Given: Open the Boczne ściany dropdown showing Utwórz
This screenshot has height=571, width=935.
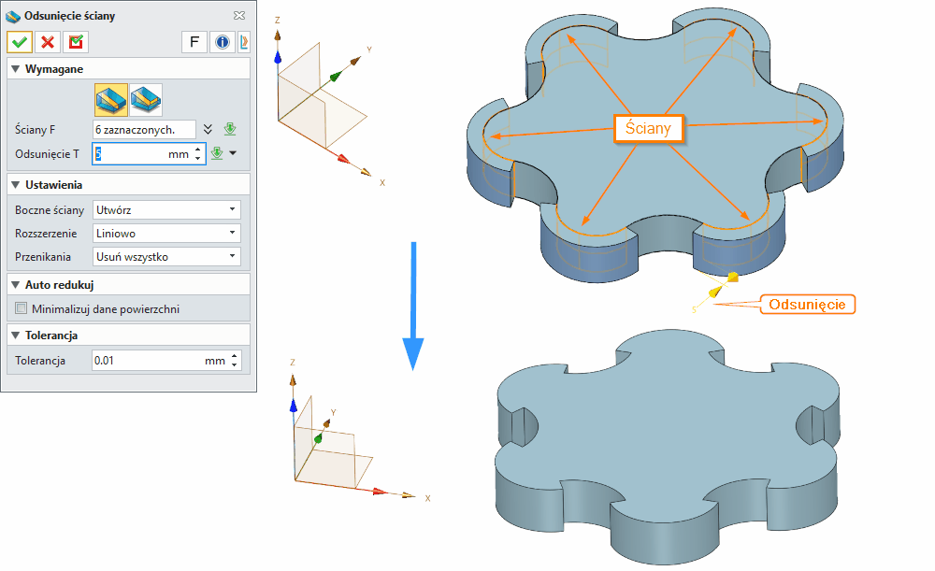Looking at the screenshot, I should (x=166, y=209).
